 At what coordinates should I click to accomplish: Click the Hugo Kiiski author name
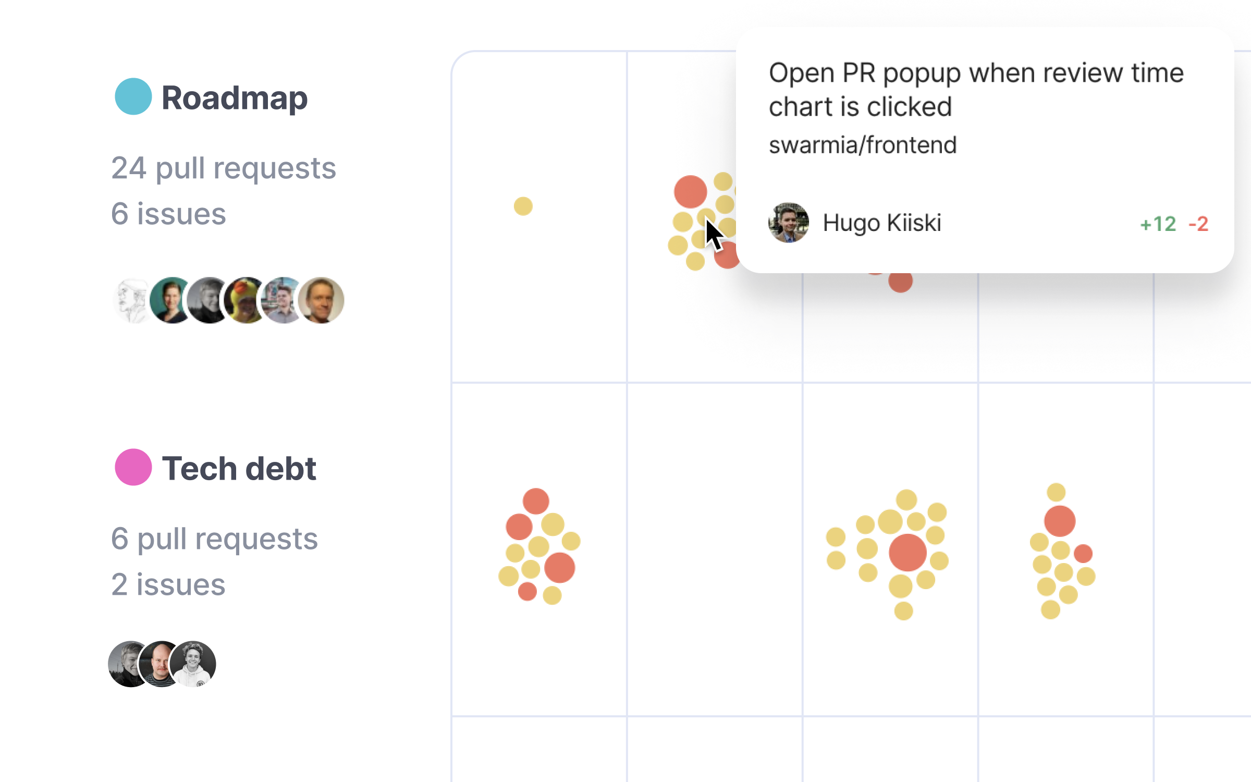[x=882, y=223]
